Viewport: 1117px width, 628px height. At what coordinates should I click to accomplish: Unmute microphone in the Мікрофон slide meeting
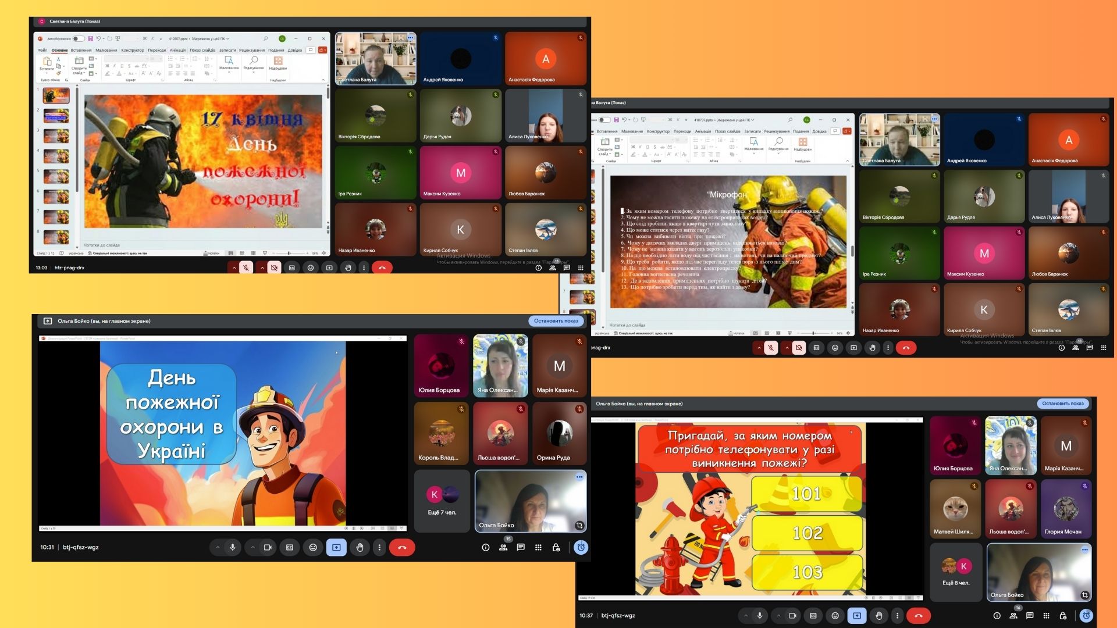[x=770, y=348]
